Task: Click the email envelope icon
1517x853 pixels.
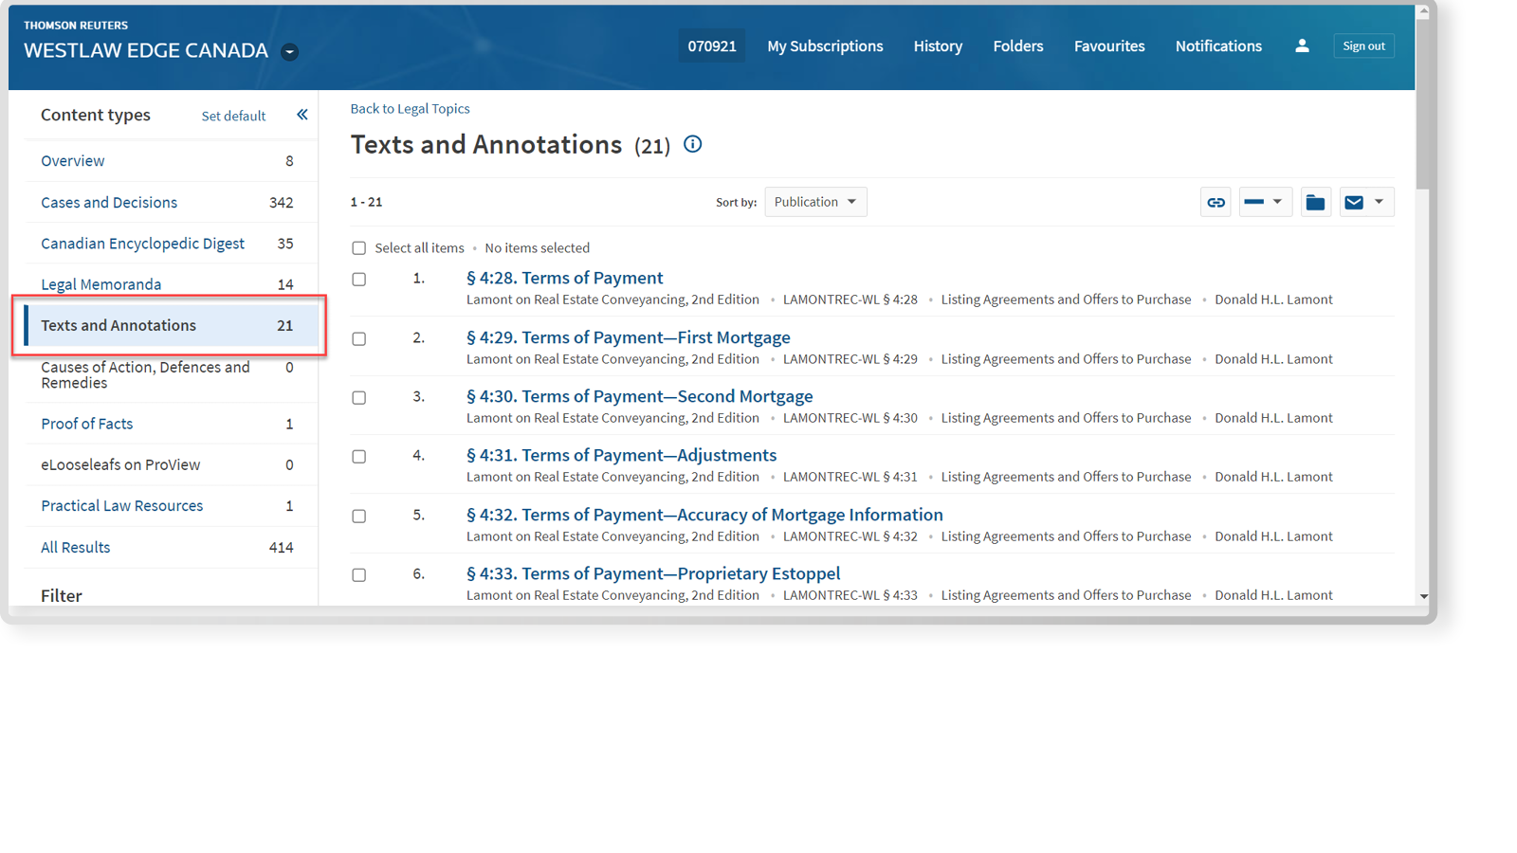Action: pyautogui.click(x=1354, y=202)
